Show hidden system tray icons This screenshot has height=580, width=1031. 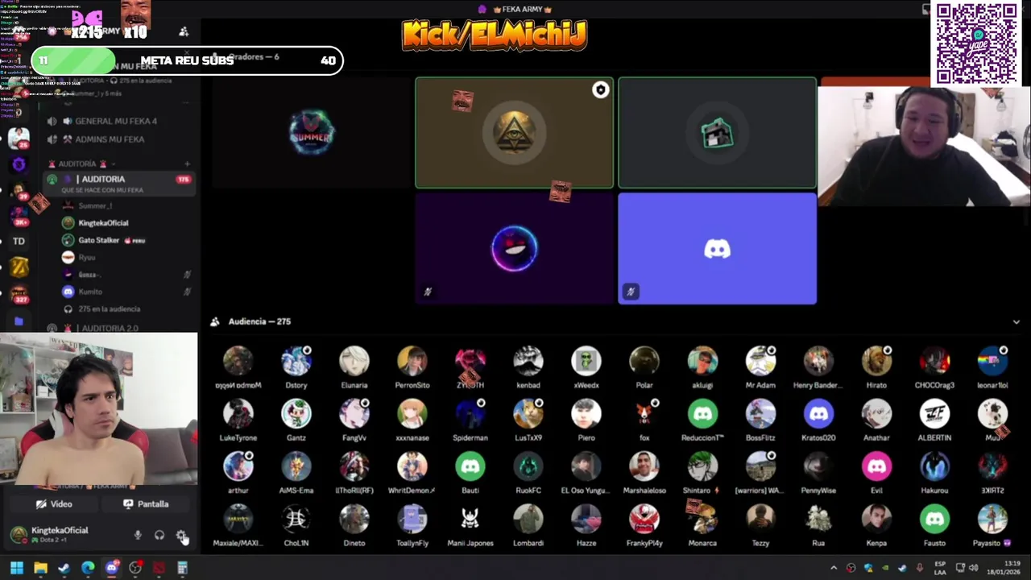coord(834,568)
